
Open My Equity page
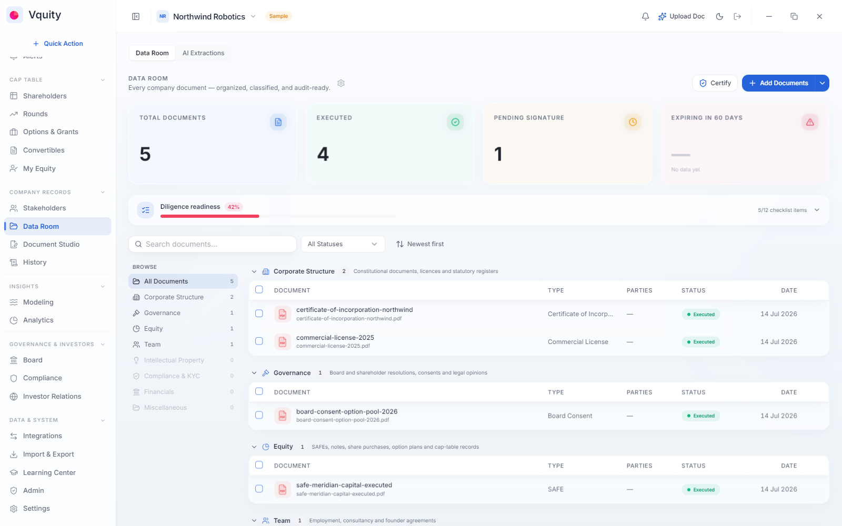58,168
